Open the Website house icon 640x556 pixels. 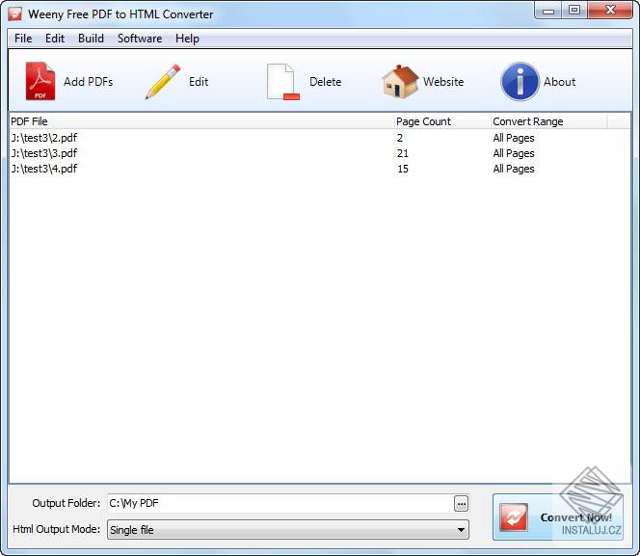[400, 81]
